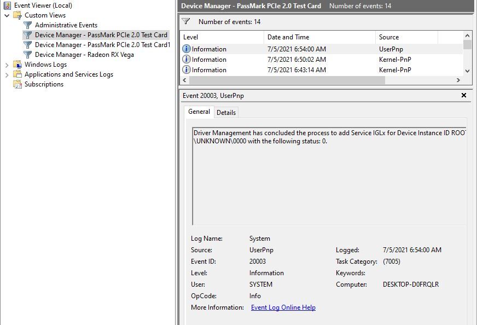
Task: Open the Event Log Online Help link
Action: (x=283, y=307)
